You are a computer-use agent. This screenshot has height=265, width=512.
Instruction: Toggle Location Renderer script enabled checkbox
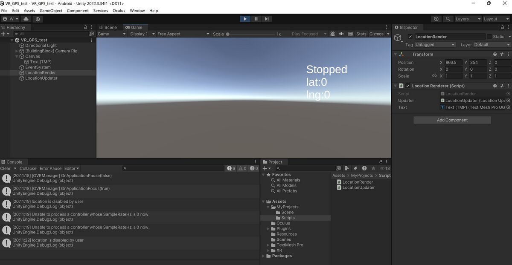[408, 86]
